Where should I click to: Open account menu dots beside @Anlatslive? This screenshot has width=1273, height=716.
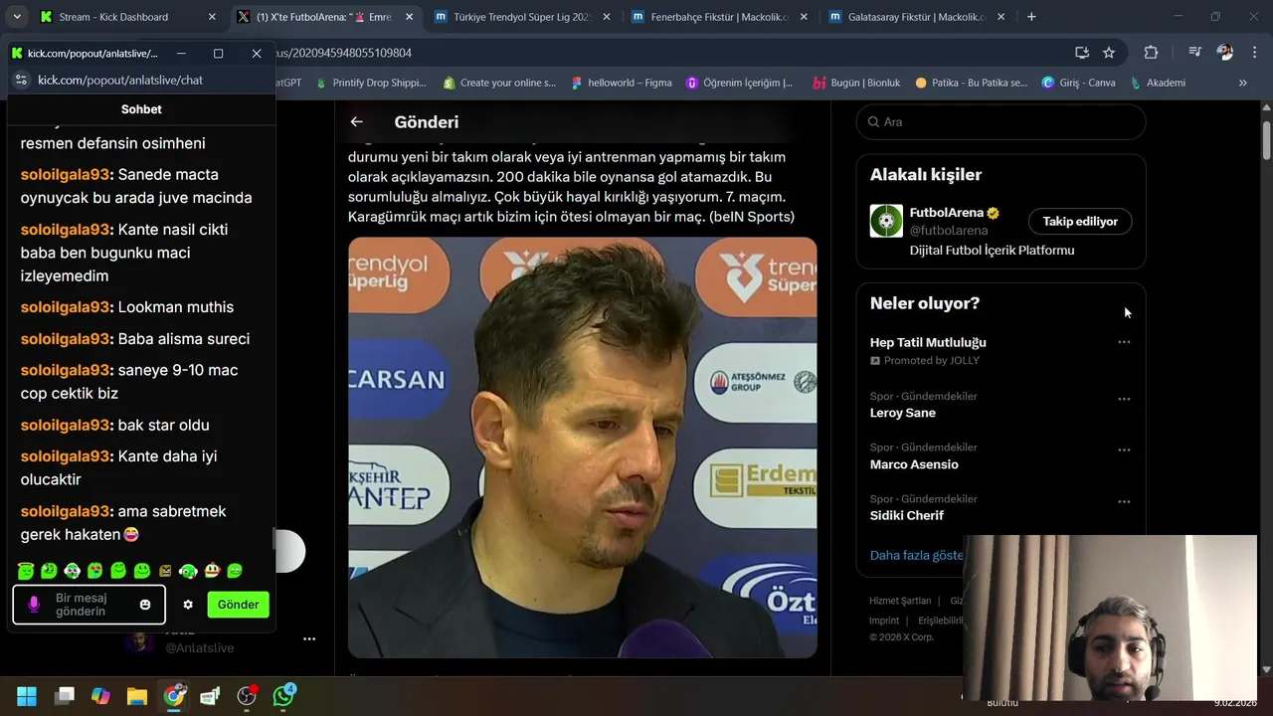click(x=309, y=639)
